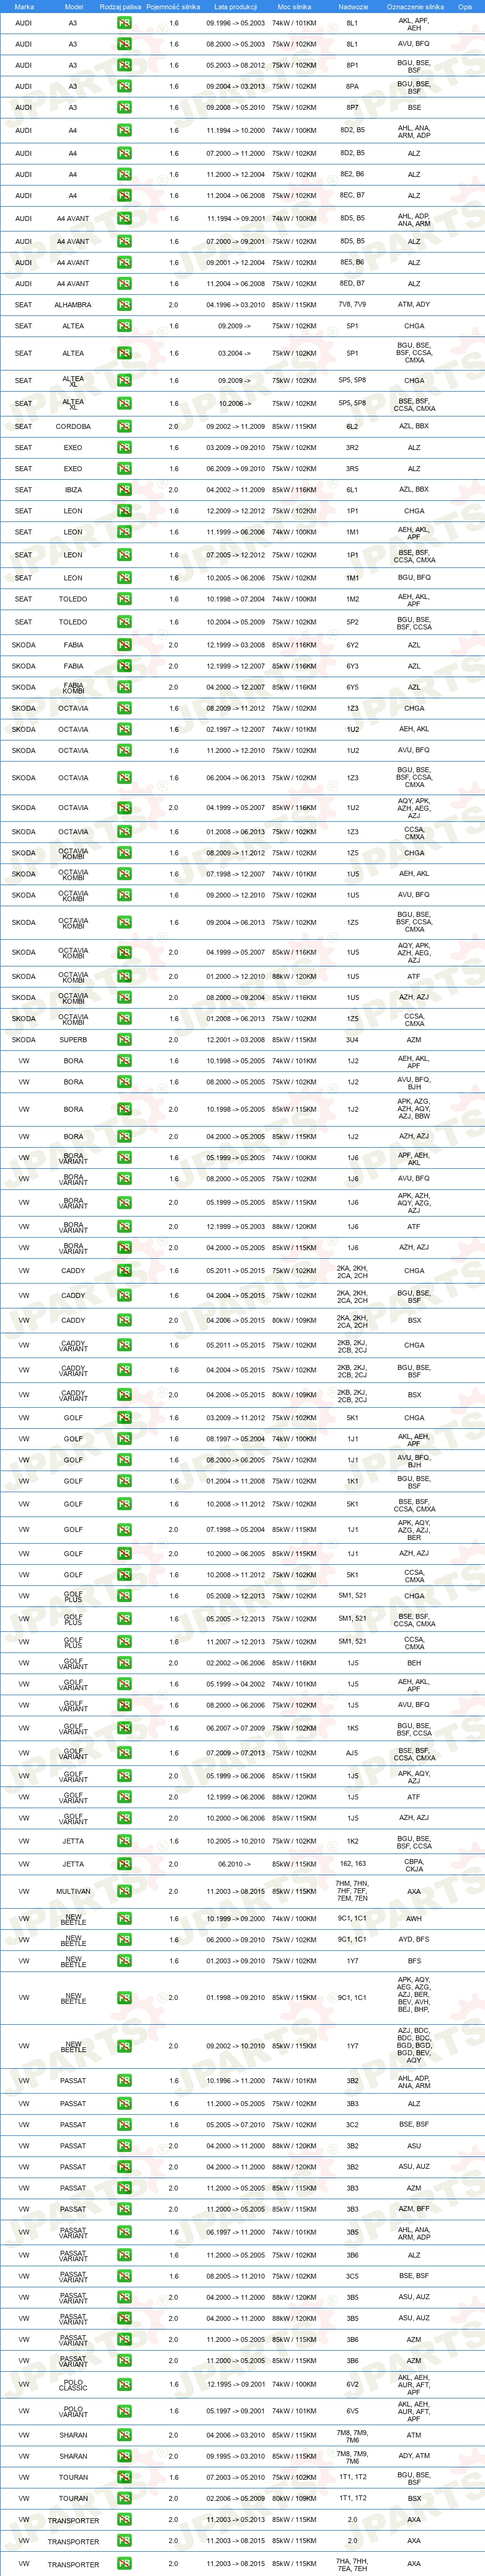Select the ALHAMBRA model cell
The width and height of the screenshot is (485, 2576).
tap(73, 305)
